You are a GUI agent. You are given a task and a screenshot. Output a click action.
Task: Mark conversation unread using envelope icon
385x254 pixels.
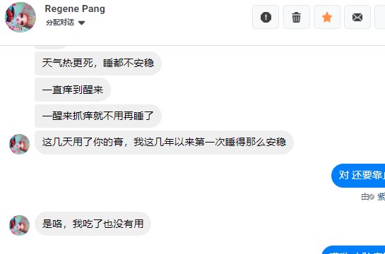(x=357, y=17)
